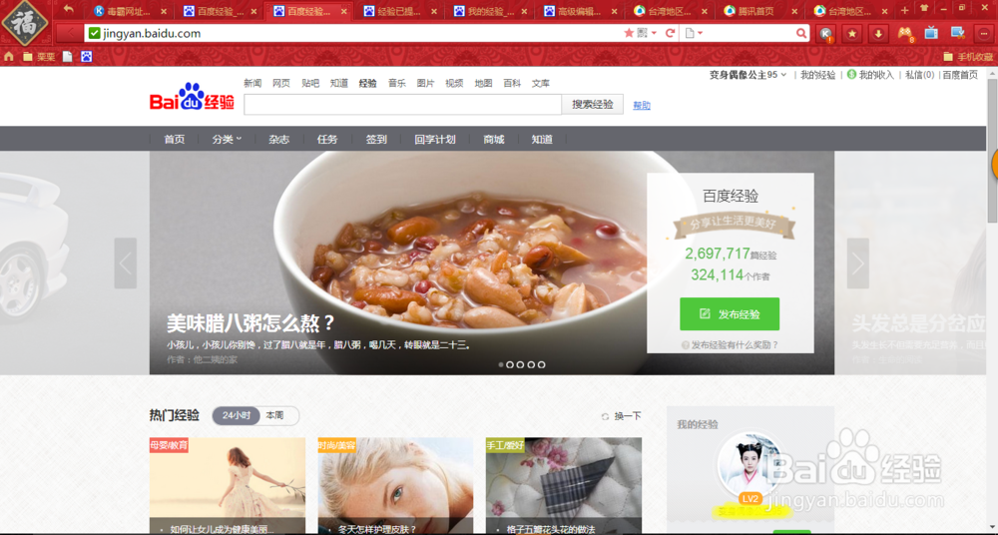Click the screenshot scissors toolbar icon

click(x=957, y=33)
